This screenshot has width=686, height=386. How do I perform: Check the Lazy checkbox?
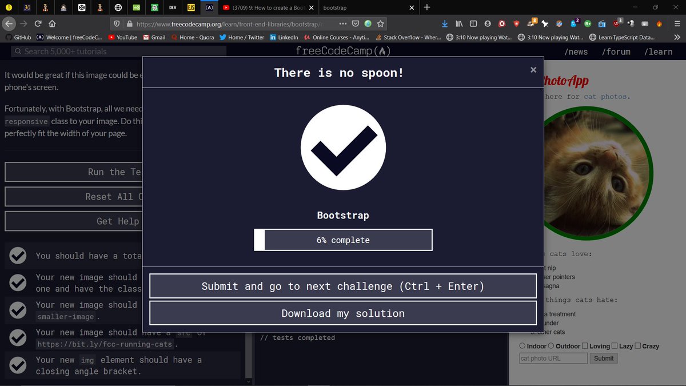click(615, 346)
